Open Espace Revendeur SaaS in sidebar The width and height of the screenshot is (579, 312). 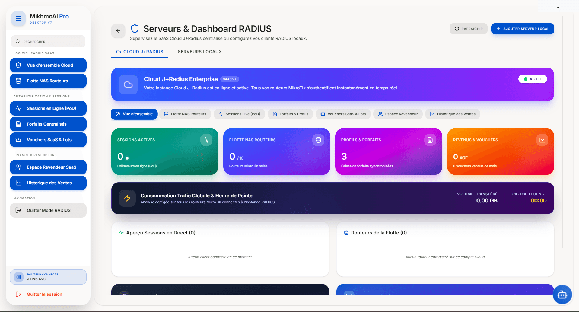coord(48,167)
